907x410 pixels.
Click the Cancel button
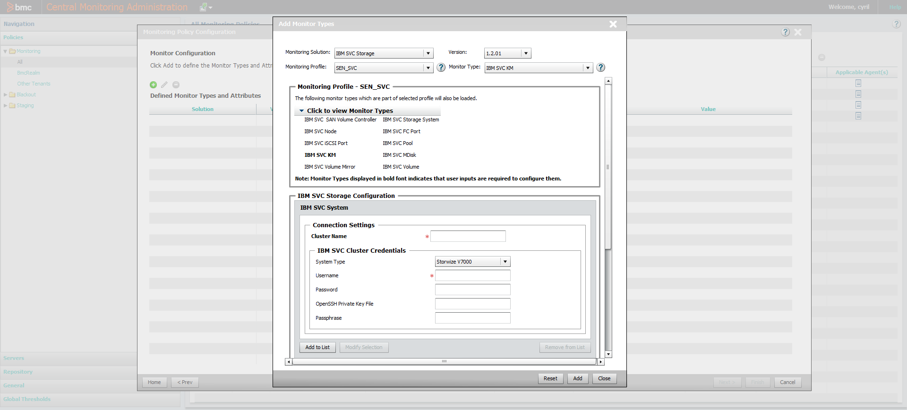pyautogui.click(x=787, y=383)
